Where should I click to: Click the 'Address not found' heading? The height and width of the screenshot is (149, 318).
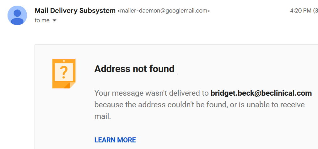134,69
